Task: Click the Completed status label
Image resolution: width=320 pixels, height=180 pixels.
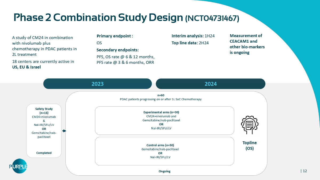Action: point(44,153)
